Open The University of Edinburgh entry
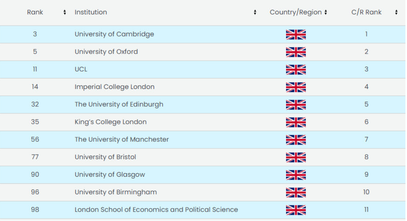This screenshot has width=407, height=221. click(x=119, y=104)
